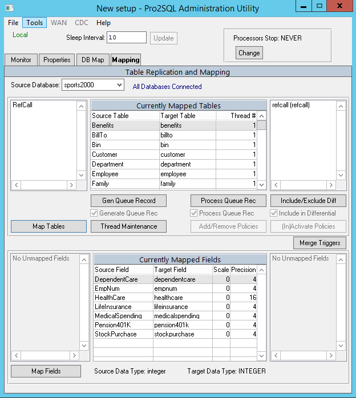This screenshot has width=356, height=398.
Task: Select the Pension401K mapped field row
Action: pos(175,325)
